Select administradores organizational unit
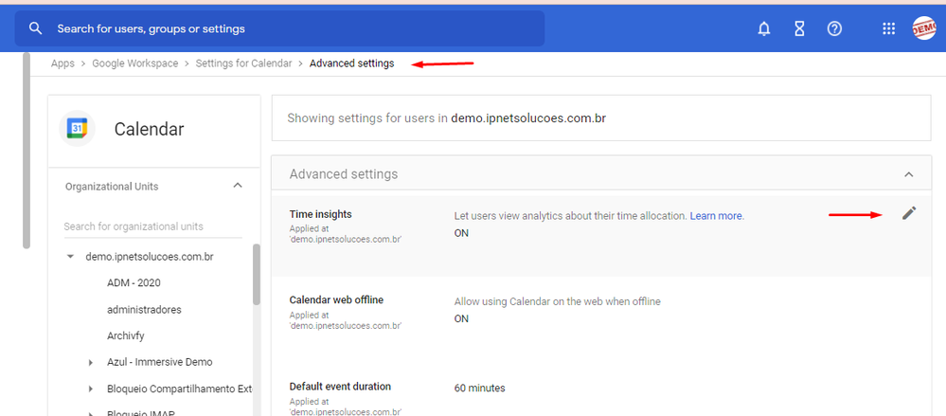946x416 pixels. point(144,309)
